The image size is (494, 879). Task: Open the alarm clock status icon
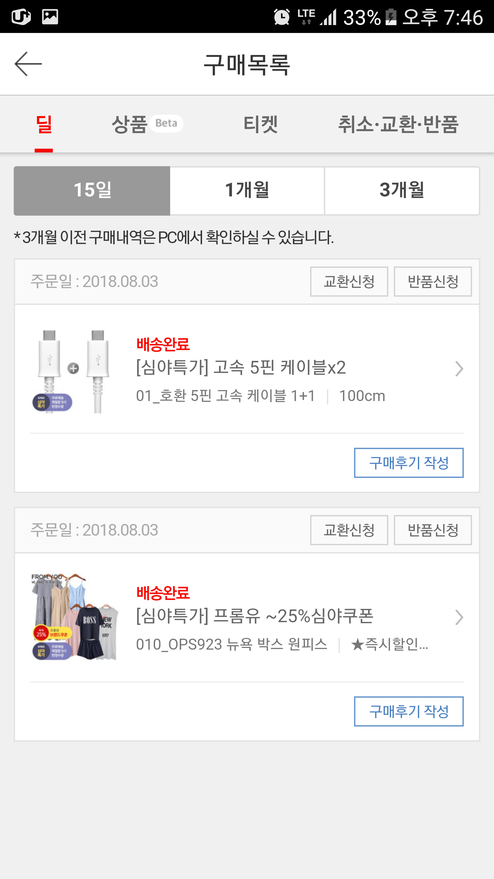click(282, 17)
